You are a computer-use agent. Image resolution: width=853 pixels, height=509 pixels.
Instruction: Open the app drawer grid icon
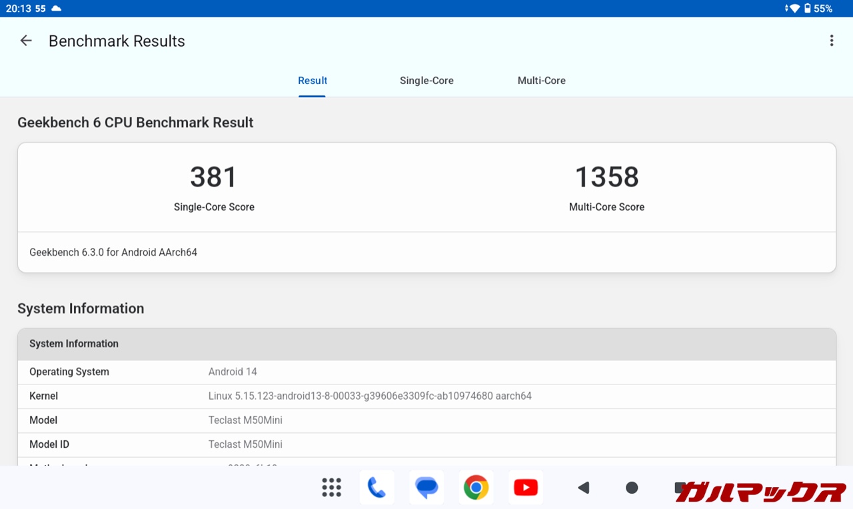pos(331,488)
